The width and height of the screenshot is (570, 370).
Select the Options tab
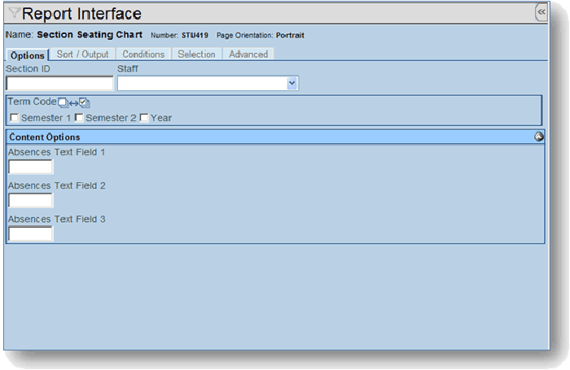(x=28, y=55)
